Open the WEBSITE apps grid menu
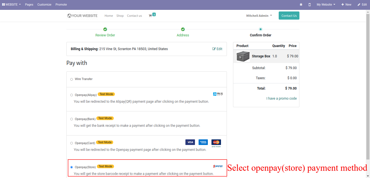 click(11, 4)
